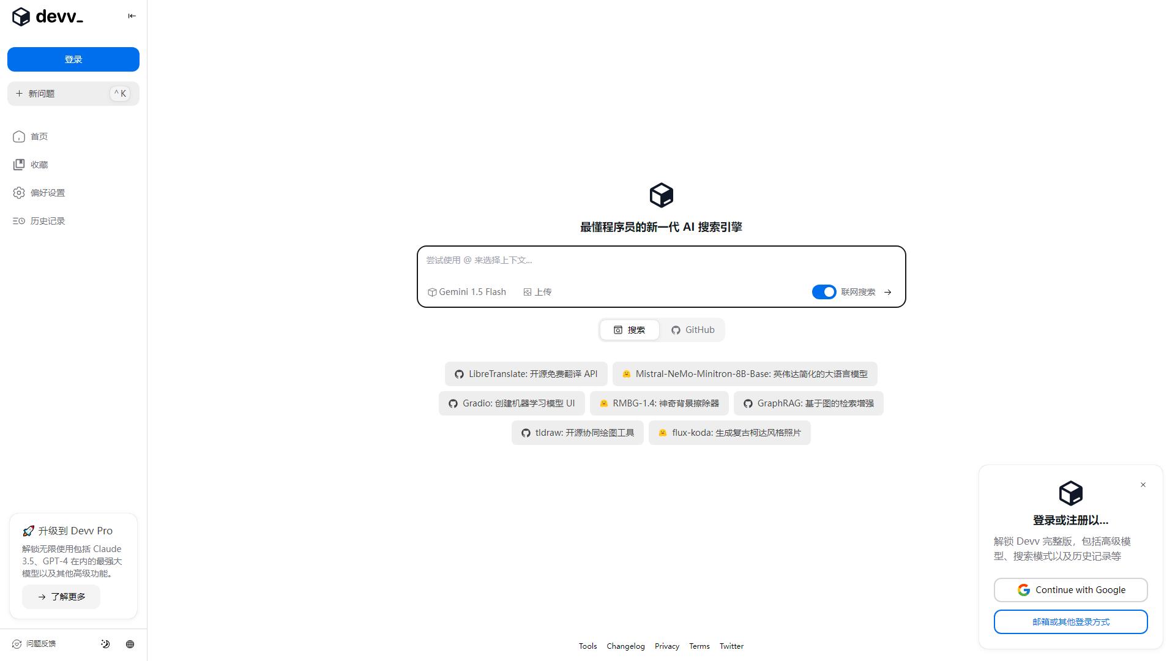The width and height of the screenshot is (1175, 661).
Task: Open the language globe icon
Action: click(130, 643)
